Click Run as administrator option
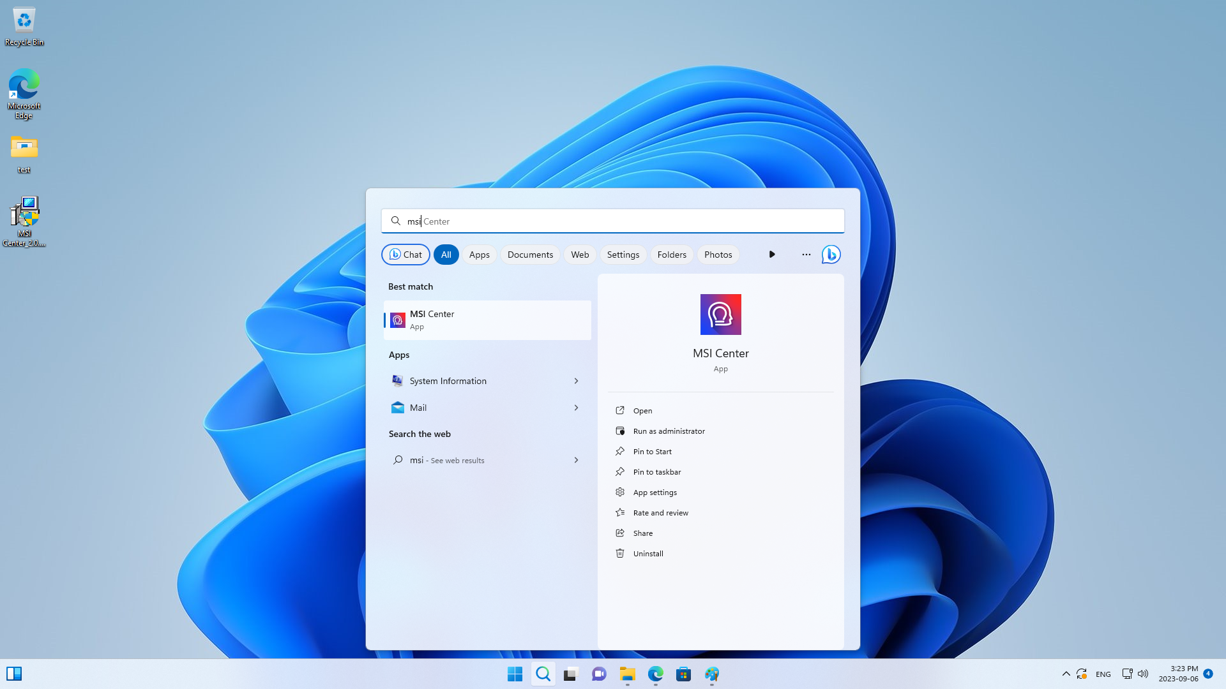The width and height of the screenshot is (1226, 689). 669,431
